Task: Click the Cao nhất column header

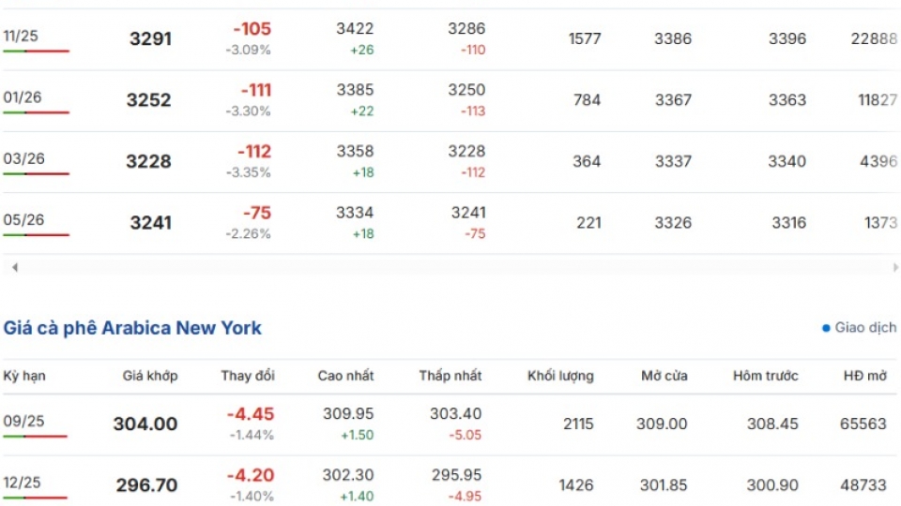Action: (345, 376)
